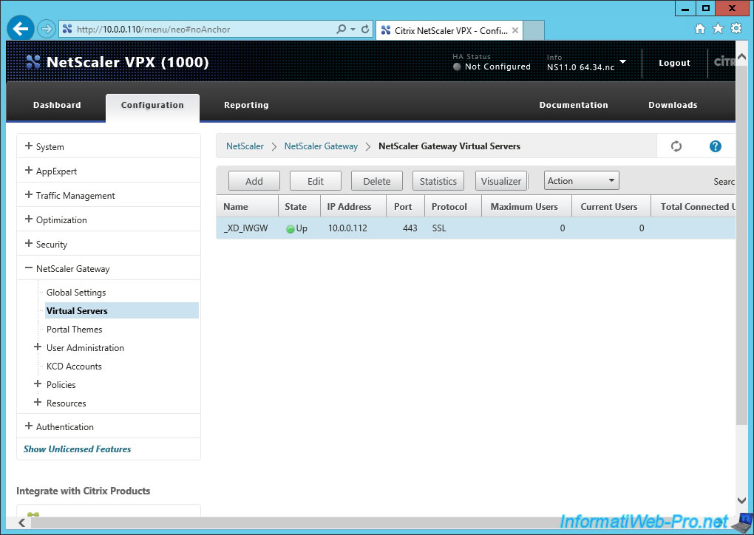The image size is (754, 535).
Task: Select the Configuration tab
Action: click(152, 107)
